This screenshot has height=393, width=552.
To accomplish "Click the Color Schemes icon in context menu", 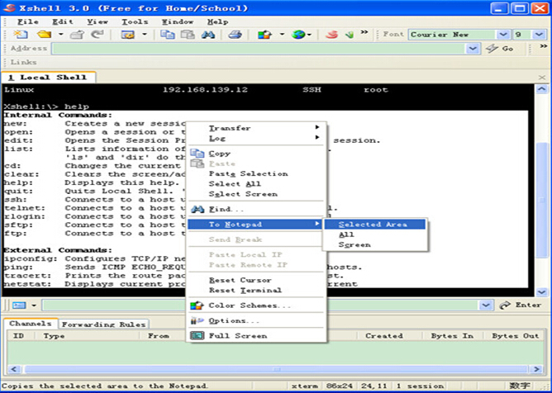I will tap(197, 305).
